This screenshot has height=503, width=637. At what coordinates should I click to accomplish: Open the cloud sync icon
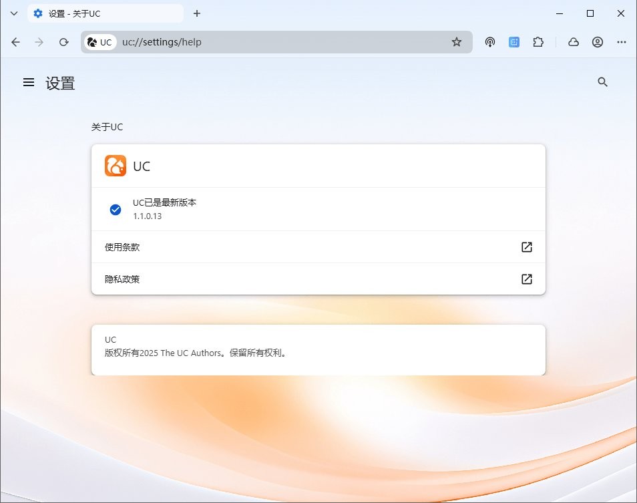coord(573,42)
